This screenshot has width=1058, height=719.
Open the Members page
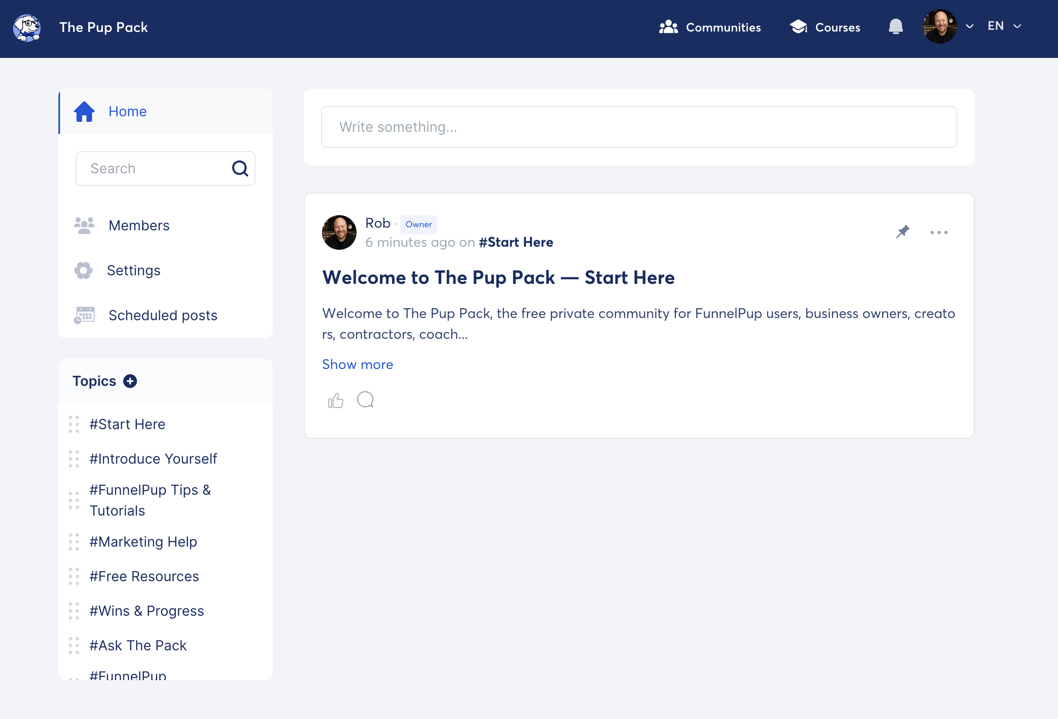(139, 225)
